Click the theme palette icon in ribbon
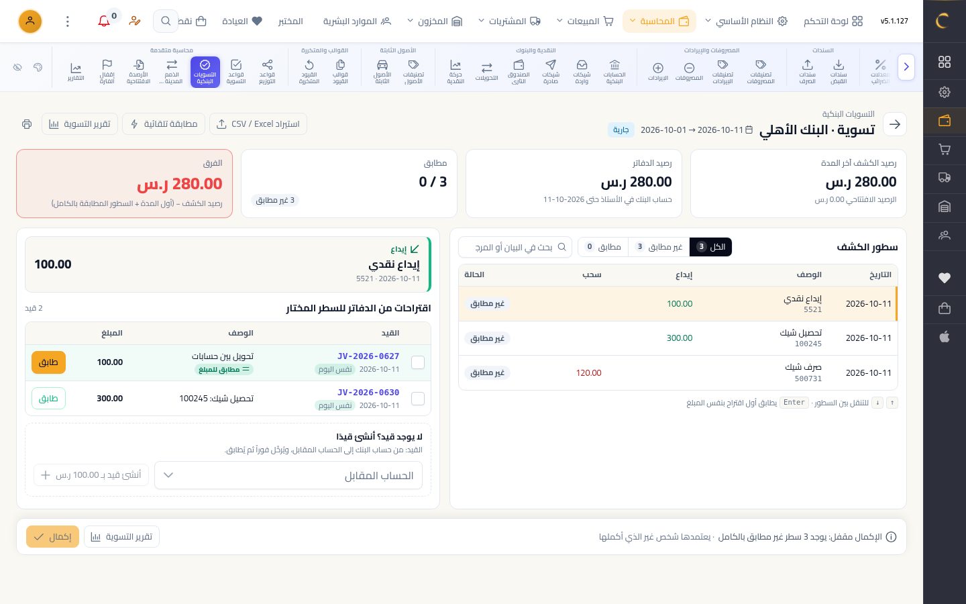This screenshot has width=966, height=604. (x=38, y=67)
